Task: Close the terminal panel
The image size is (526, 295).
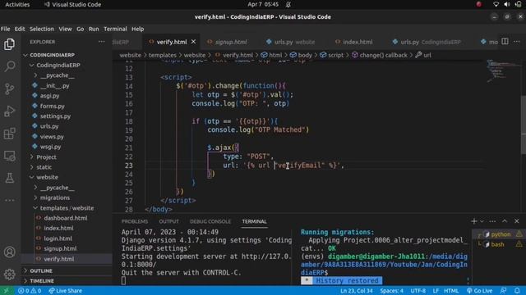Action: (x=517, y=221)
